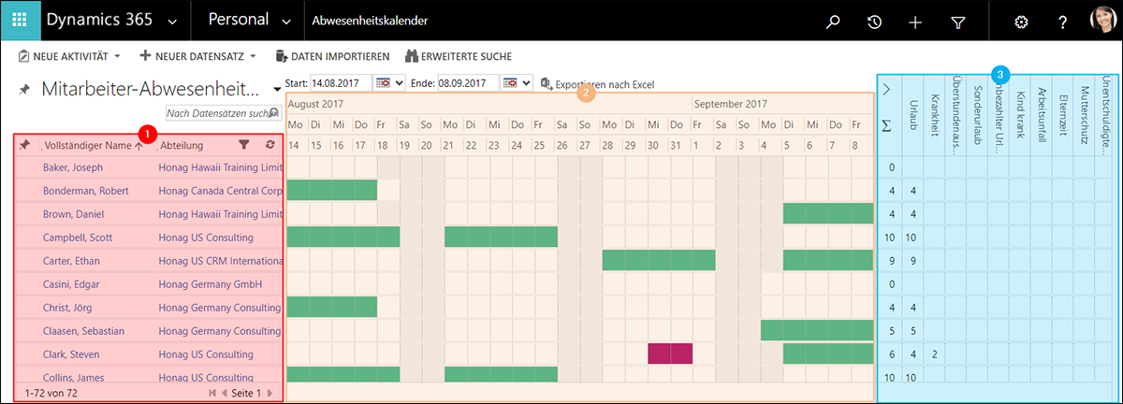
Task: Open advanced find funnel icon in top bar
Action: (x=957, y=22)
